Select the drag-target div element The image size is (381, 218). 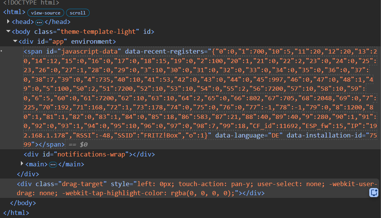coord(197,188)
